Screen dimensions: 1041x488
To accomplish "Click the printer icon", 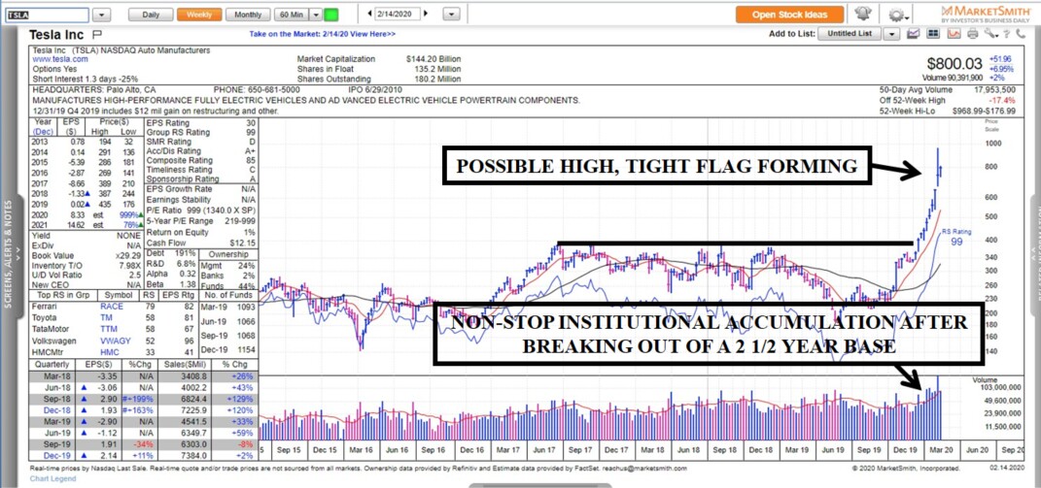I will (x=971, y=33).
